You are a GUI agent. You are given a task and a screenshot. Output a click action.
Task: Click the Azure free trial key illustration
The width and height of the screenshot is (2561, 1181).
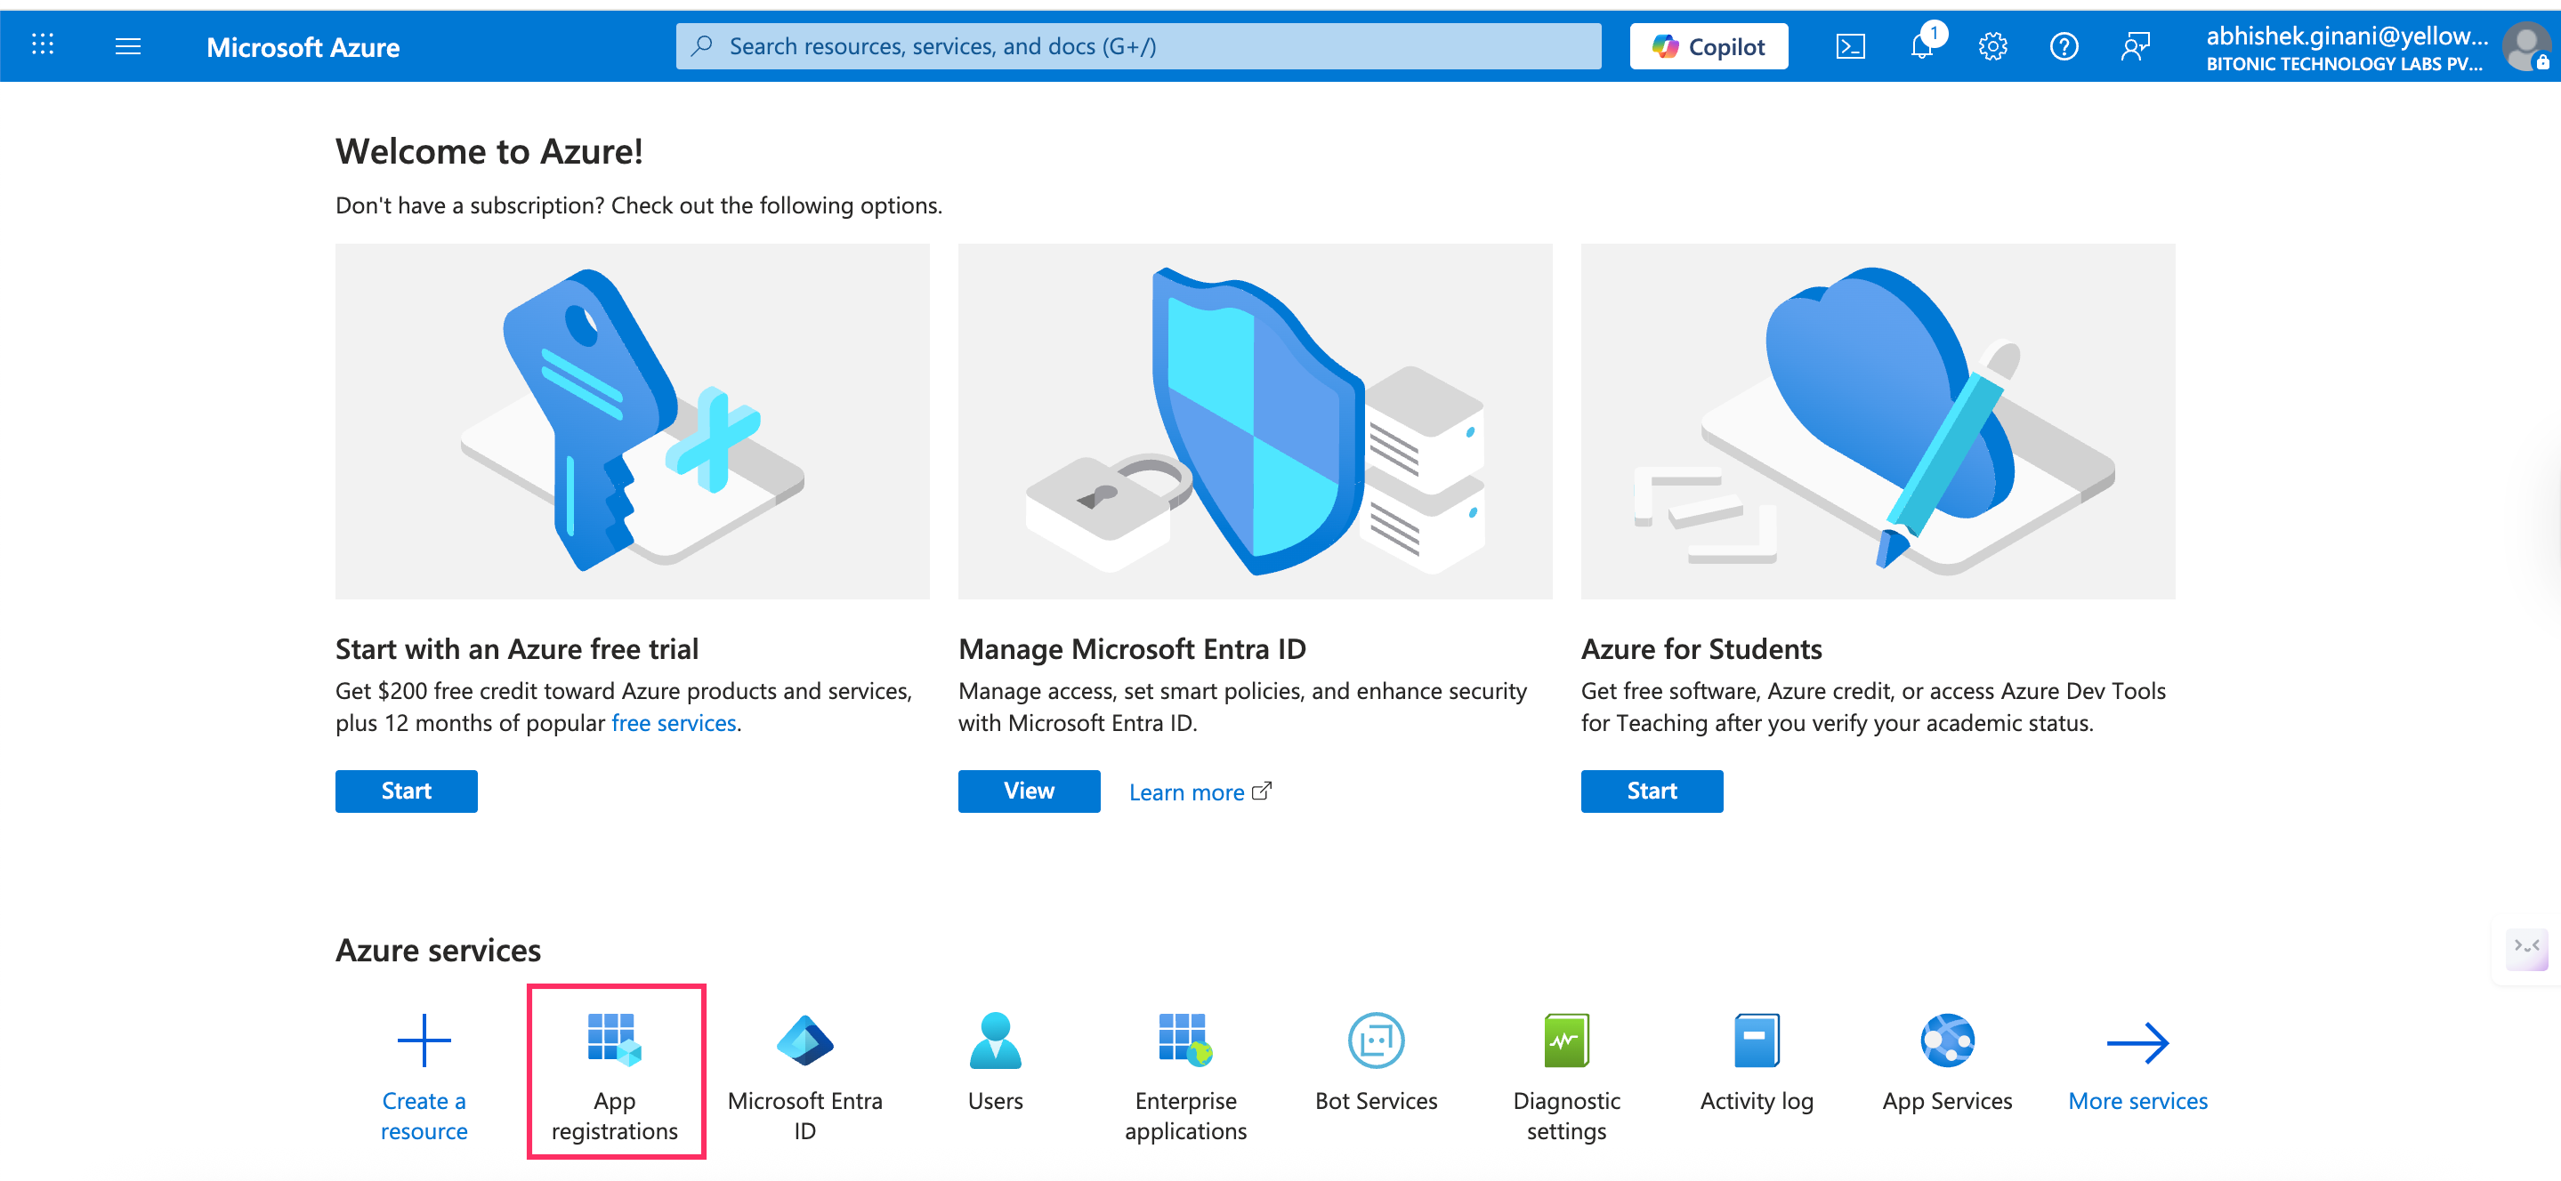(633, 422)
